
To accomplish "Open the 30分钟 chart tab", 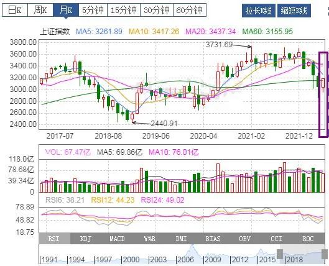I will [157, 10].
